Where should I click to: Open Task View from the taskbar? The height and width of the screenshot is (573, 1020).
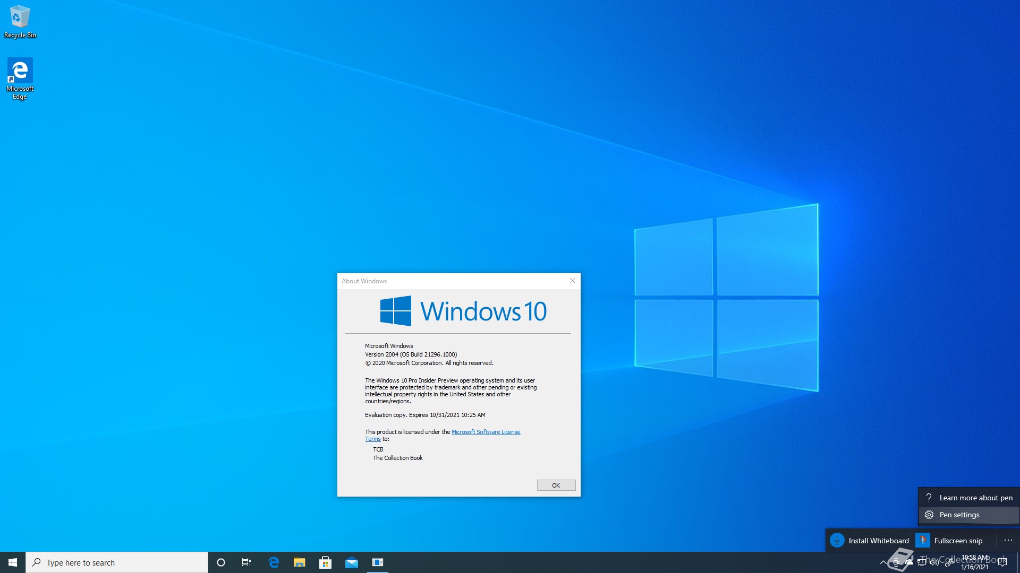[246, 562]
